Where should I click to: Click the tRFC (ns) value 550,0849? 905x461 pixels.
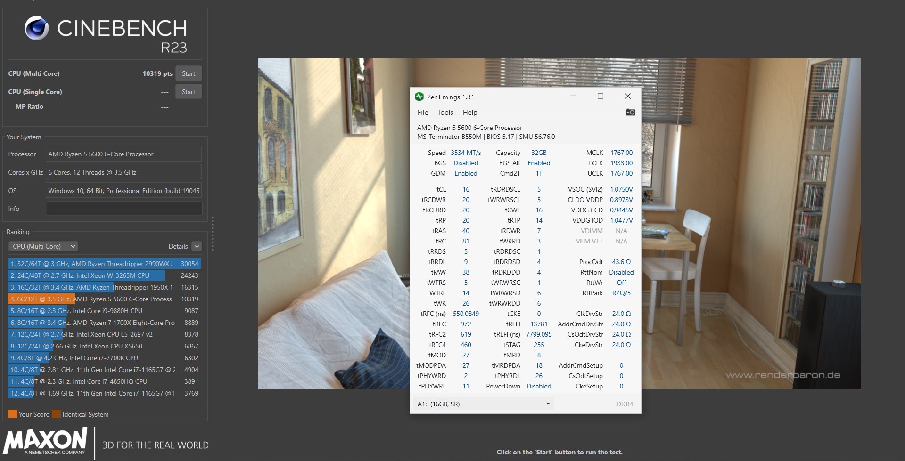pyautogui.click(x=466, y=314)
